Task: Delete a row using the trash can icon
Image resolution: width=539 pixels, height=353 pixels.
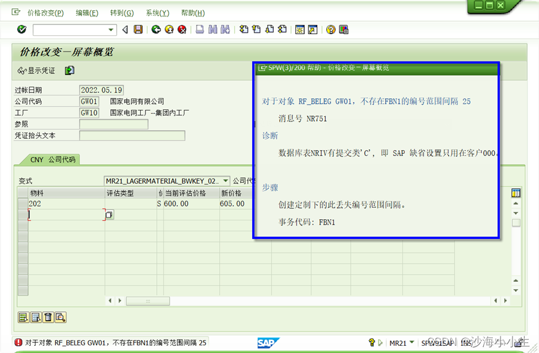Action: tap(48, 317)
